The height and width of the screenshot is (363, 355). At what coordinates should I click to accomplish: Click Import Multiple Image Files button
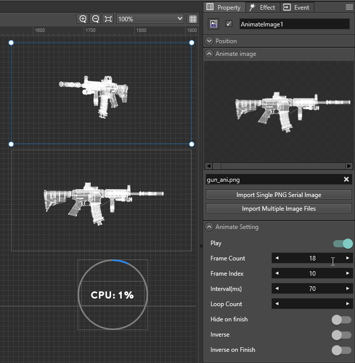(278, 208)
